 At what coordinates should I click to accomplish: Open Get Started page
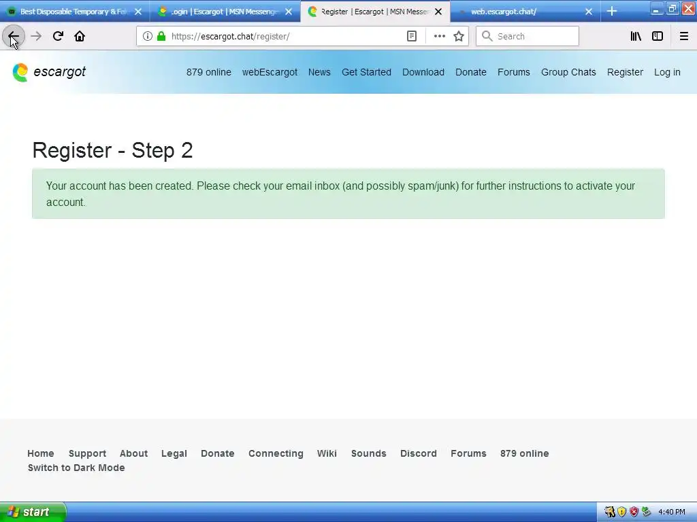pos(366,72)
